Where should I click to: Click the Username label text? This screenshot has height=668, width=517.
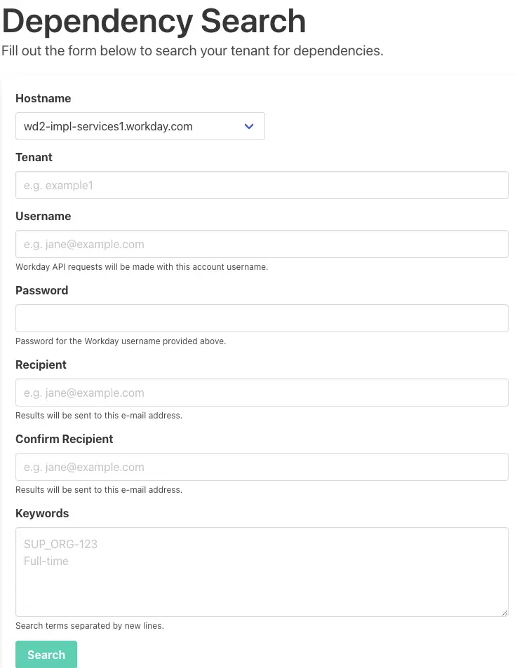click(43, 216)
